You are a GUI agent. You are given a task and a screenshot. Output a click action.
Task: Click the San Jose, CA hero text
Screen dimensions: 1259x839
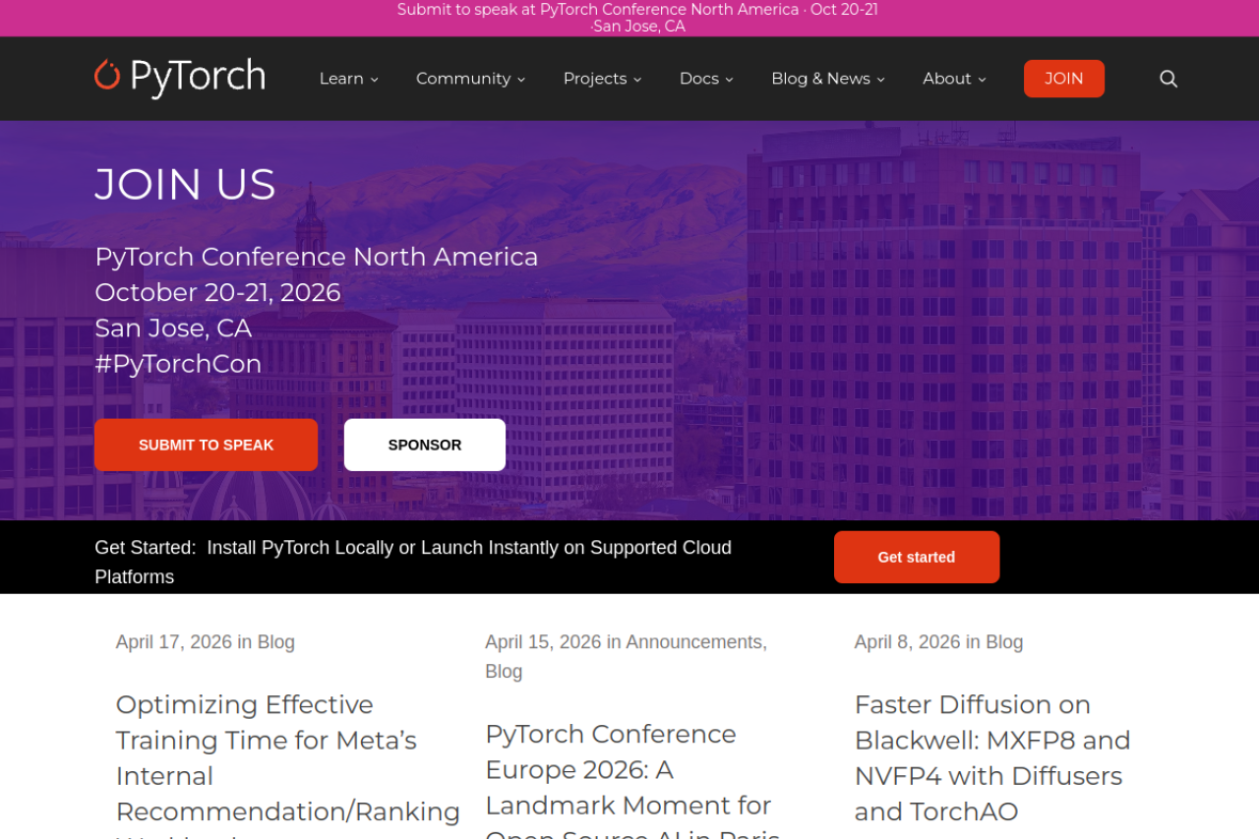click(173, 329)
